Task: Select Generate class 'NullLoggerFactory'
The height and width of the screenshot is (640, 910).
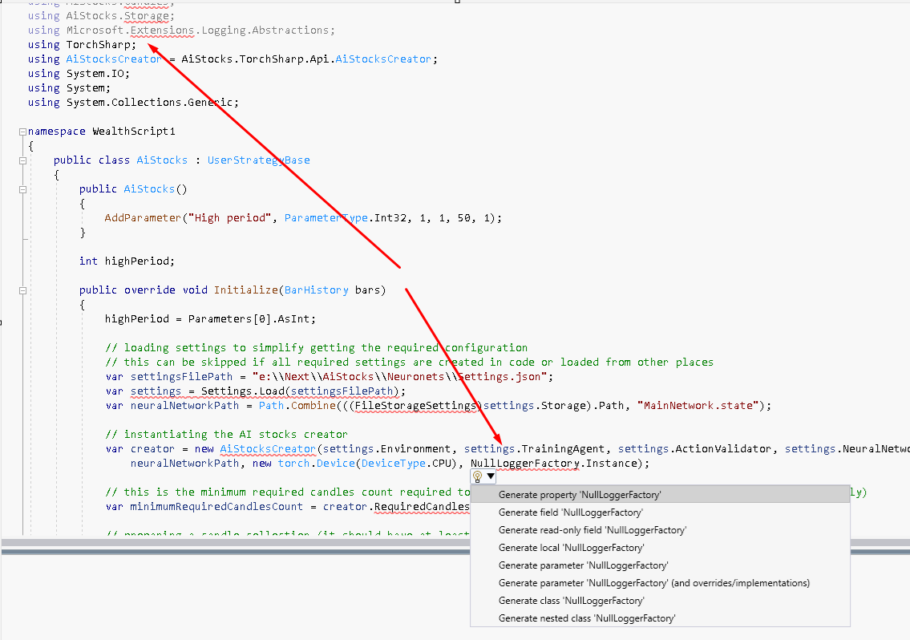Action: point(571,601)
